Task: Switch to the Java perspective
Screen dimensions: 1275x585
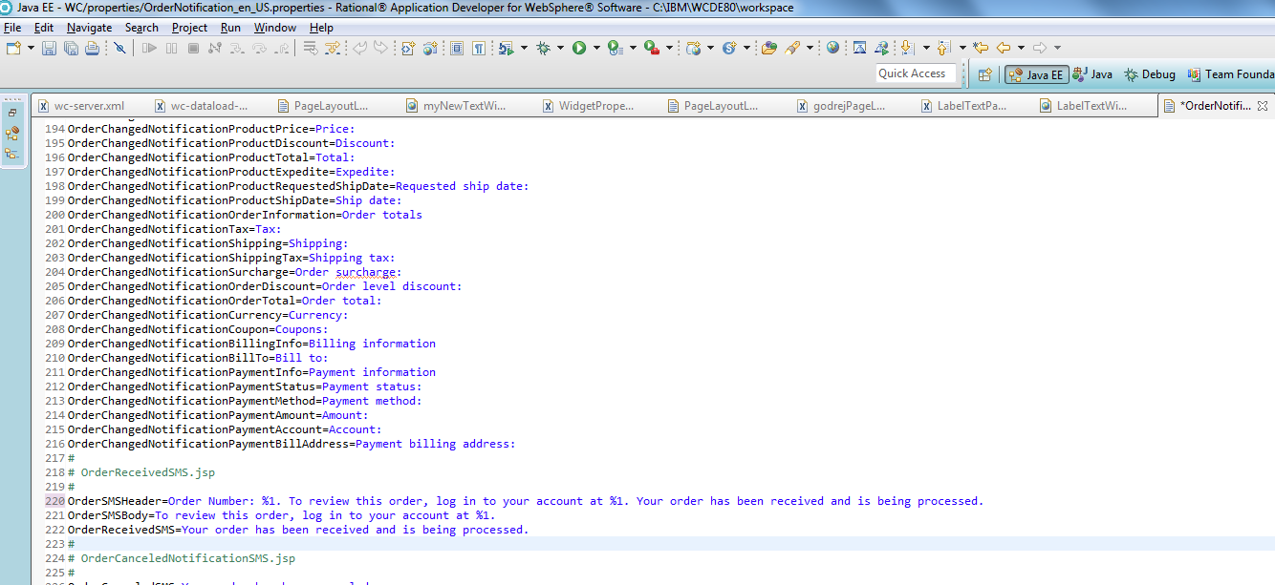Action: click(x=1092, y=73)
